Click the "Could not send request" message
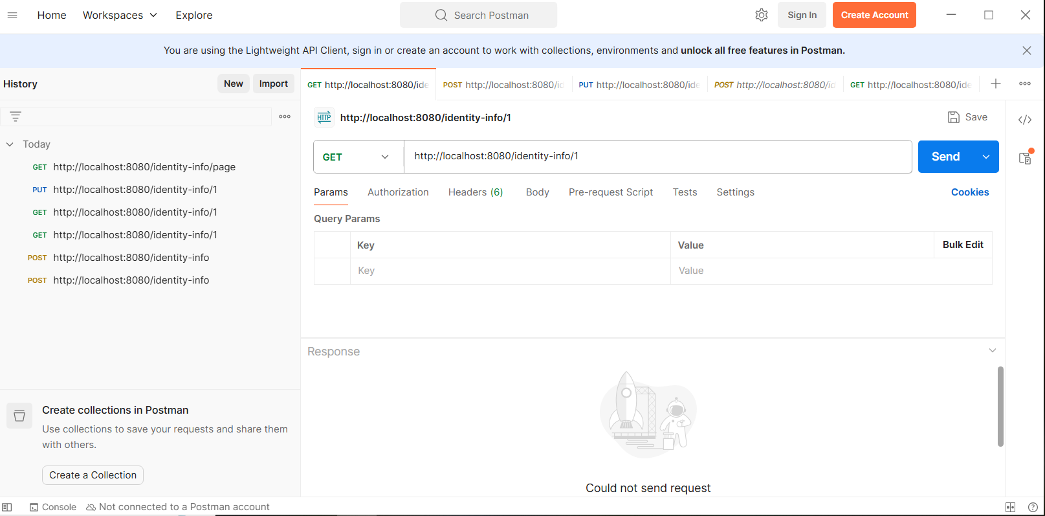Screen dimensions: 1045x516 point(648,488)
